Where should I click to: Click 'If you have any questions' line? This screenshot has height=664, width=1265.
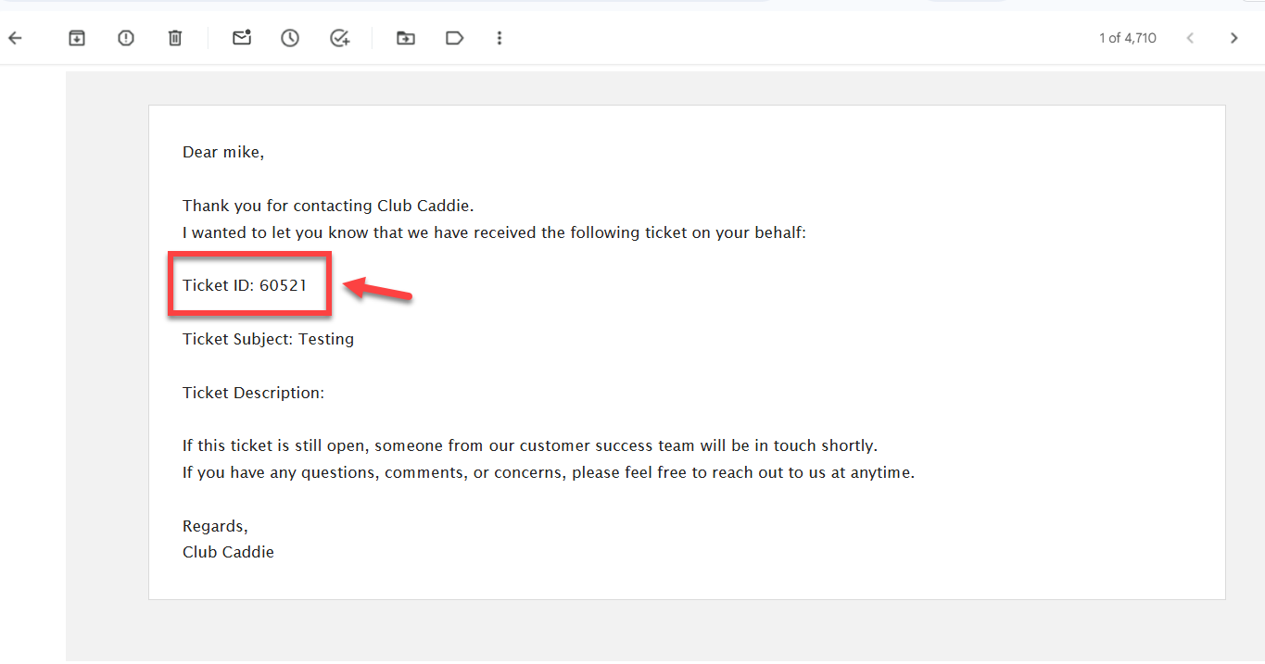point(549,472)
